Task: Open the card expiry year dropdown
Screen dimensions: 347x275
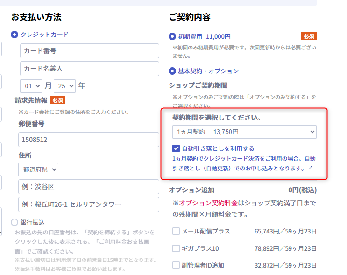Action: click(64, 86)
